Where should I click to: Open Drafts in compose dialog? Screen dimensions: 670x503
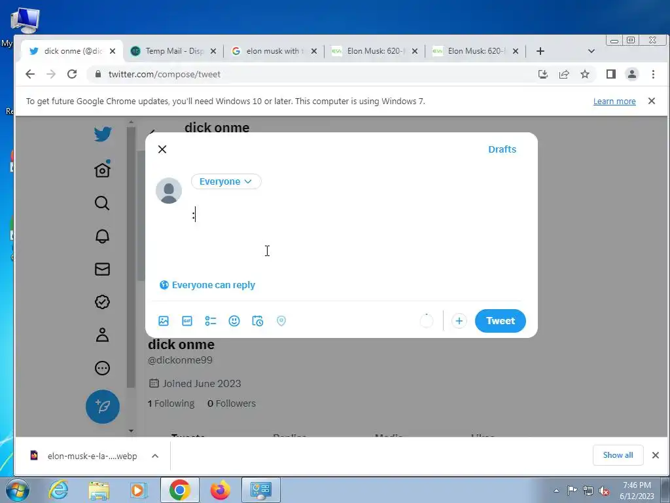pyautogui.click(x=502, y=149)
